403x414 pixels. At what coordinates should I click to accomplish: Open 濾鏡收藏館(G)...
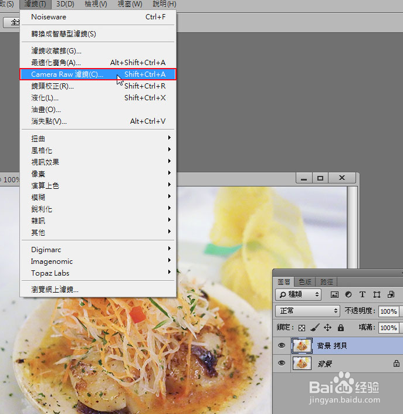(x=98, y=50)
